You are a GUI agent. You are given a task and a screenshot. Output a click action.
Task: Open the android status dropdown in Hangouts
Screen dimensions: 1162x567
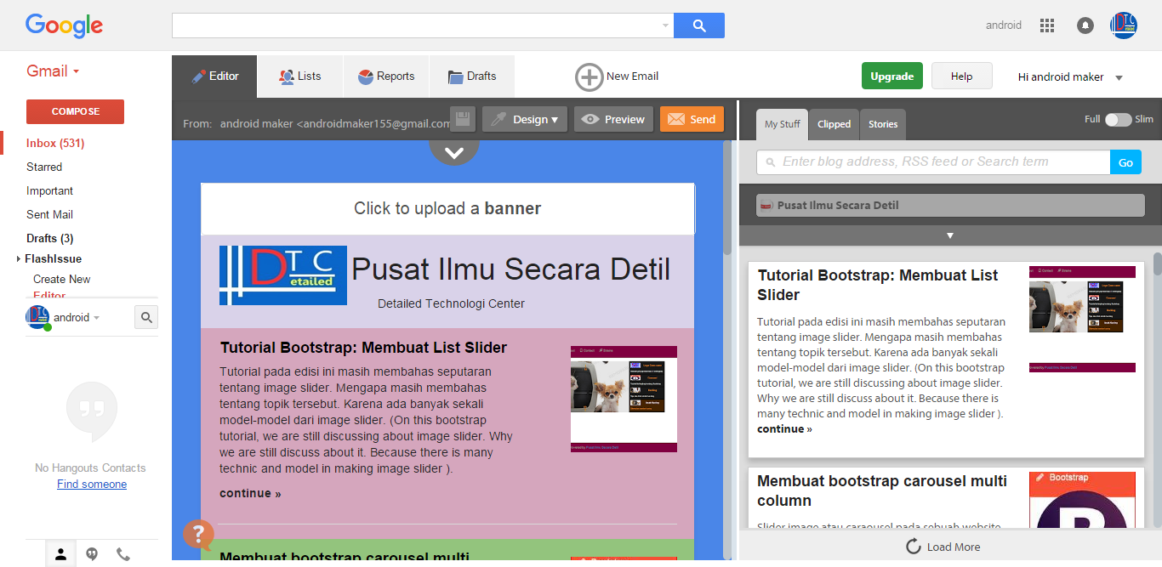click(96, 318)
